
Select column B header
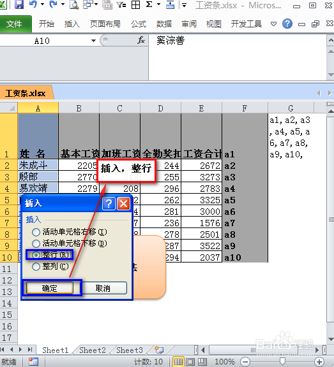(x=79, y=108)
